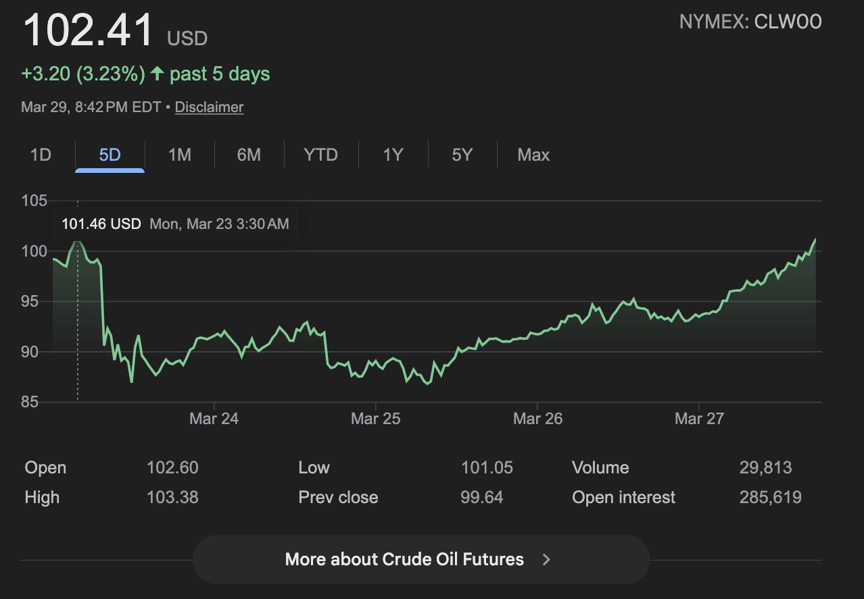View the 5Y price history
This screenshot has height=599, width=864.
point(462,155)
